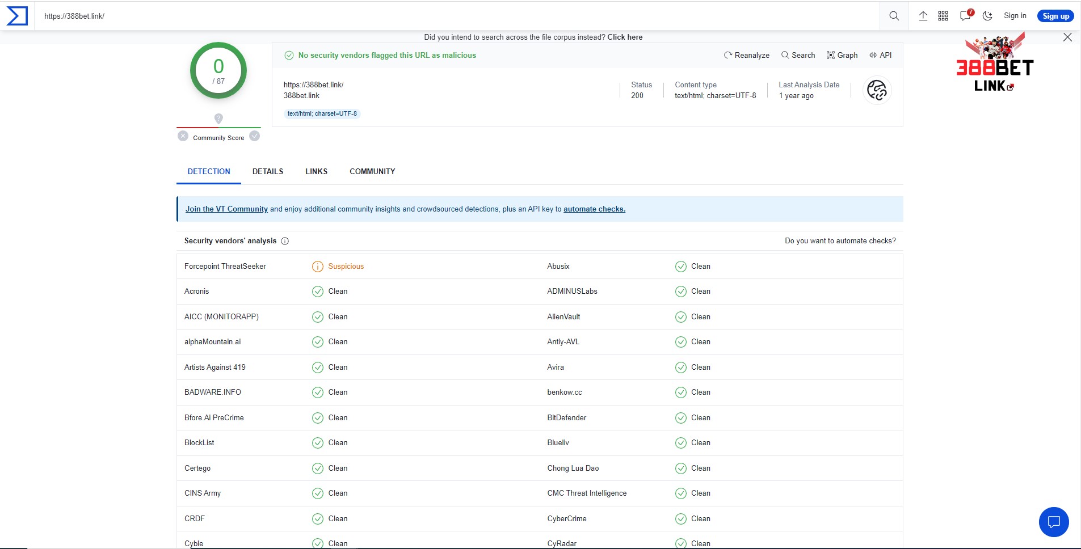Click the 388bet.link domain text
Image resolution: width=1081 pixels, height=549 pixels.
(301, 96)
